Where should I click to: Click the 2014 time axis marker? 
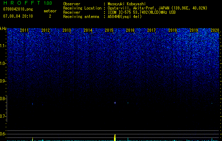[88, 30]
